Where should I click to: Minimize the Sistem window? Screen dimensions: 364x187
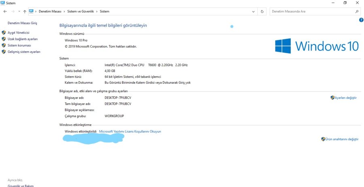[333, 3]
